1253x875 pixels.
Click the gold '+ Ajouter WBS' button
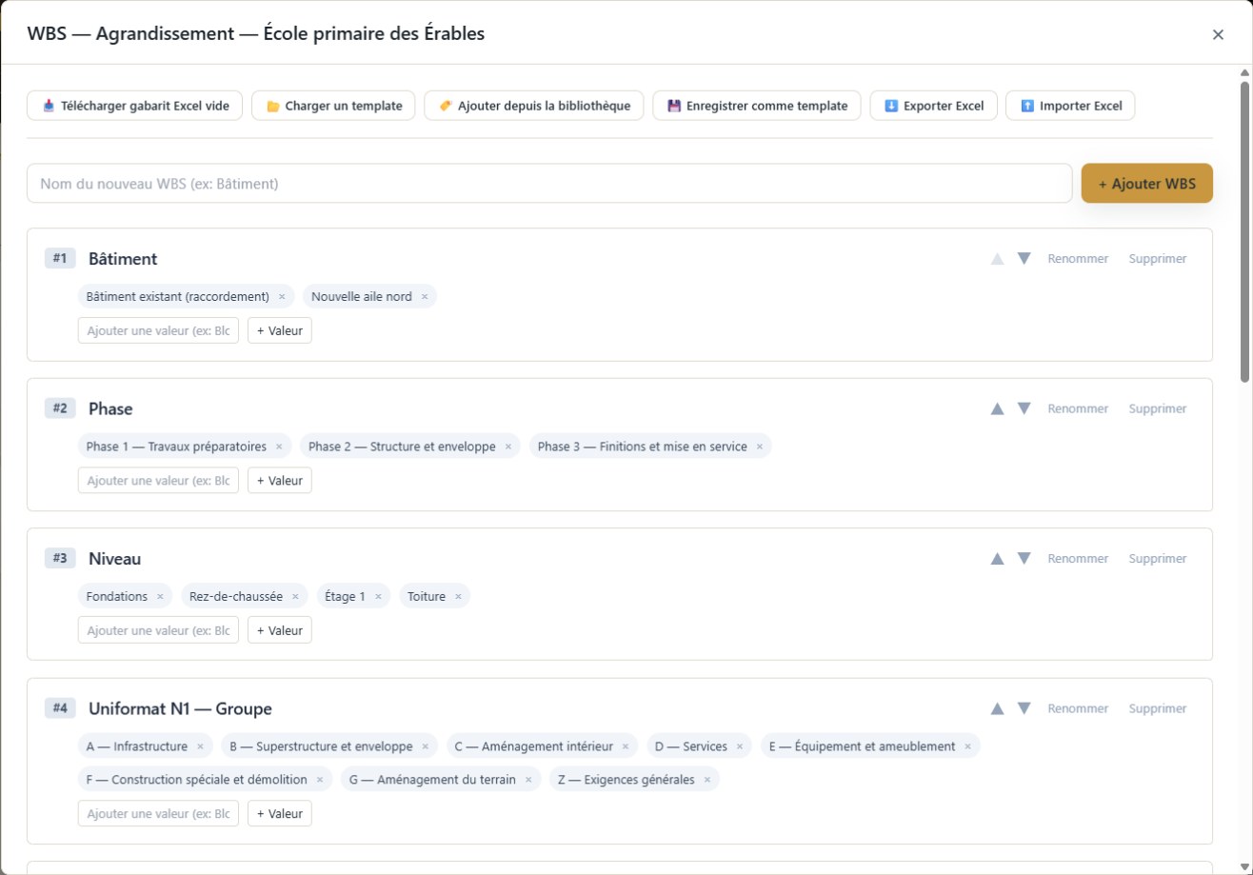pos(1146,184)
